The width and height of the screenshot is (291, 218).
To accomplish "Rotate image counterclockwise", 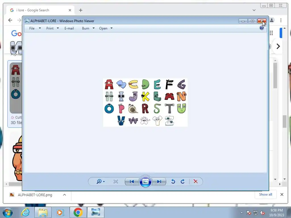I will [x=173, y=181].
